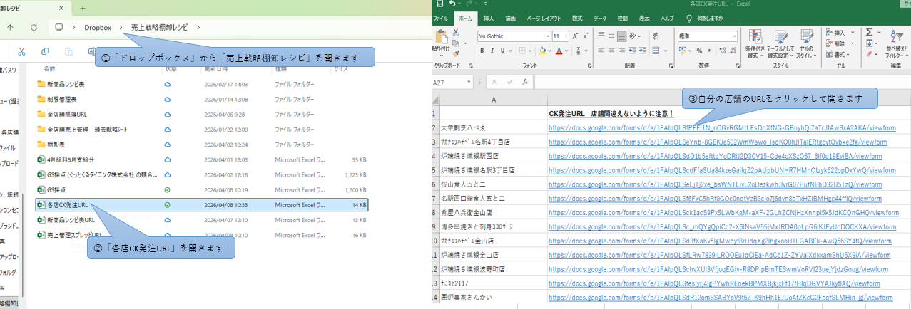Click the undo arrow in Excel
The height and width of the screenshot is (309, 911).
pyautogui.click(x=453, y=4)
